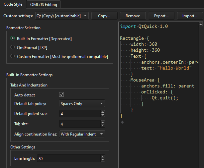Click the Copy... button
The height and width of the screenshot is (168, 204).
(104, 16)
